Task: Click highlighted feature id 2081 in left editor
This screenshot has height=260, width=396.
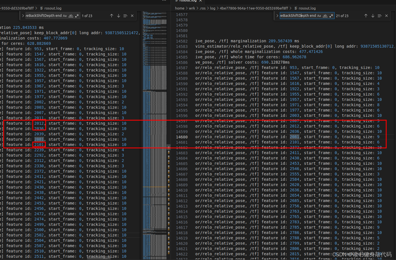Action: pos(39,139)
